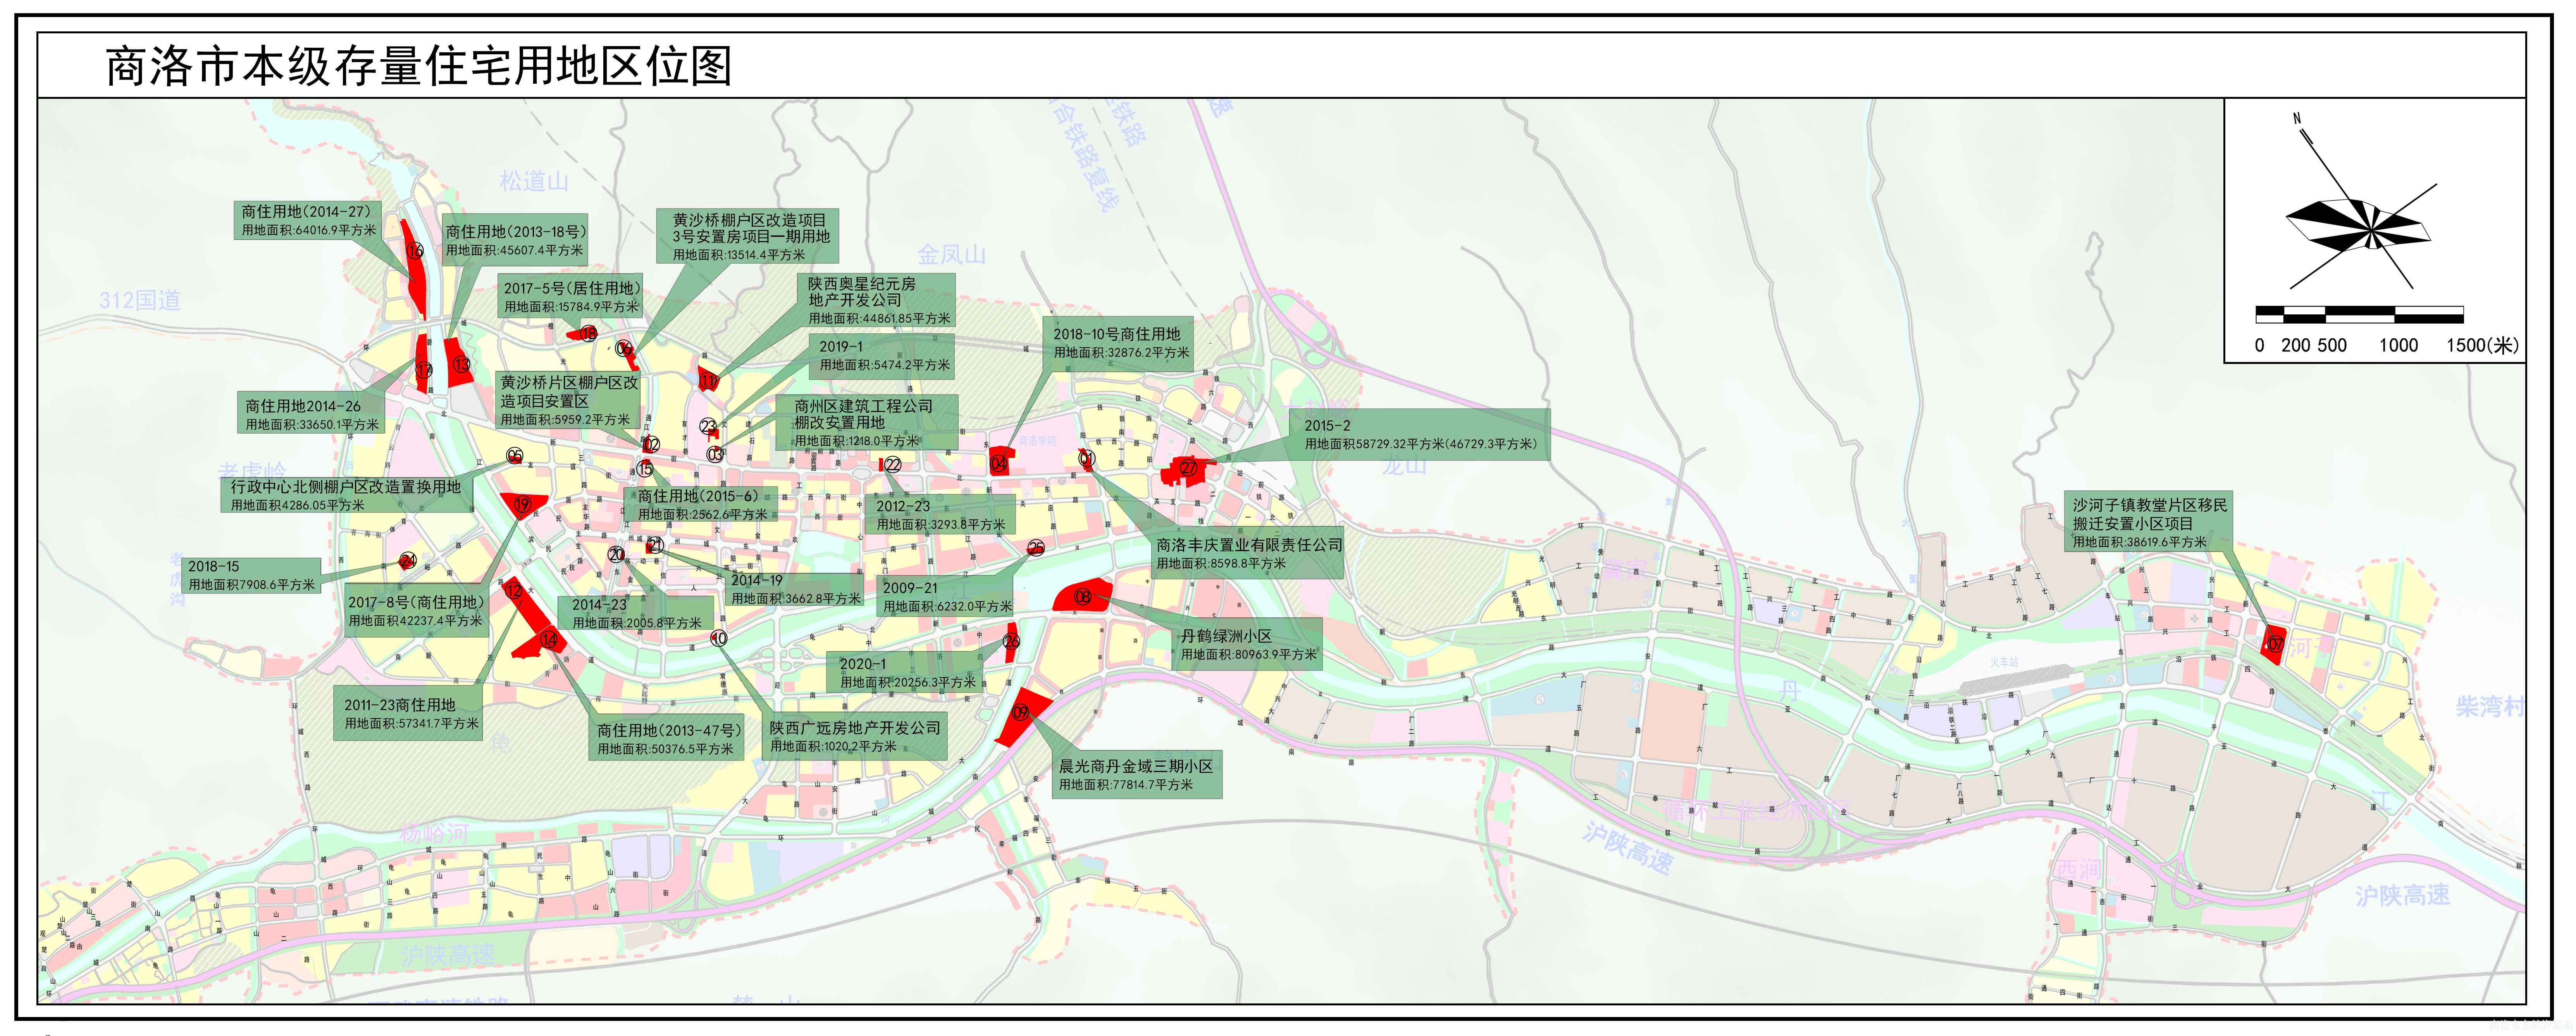Screen dimensions: 2576x1036
Task: Click the callout 商住用地(2013-18号)
Action: pos(515,240)
